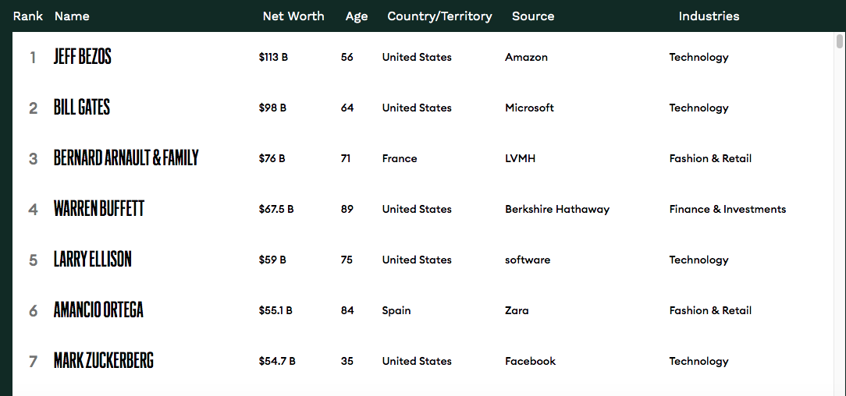This screenshot has width=846, height=396.
Task: Open Bernard Arnault & Family entry
Action: (x=126, y=158)
